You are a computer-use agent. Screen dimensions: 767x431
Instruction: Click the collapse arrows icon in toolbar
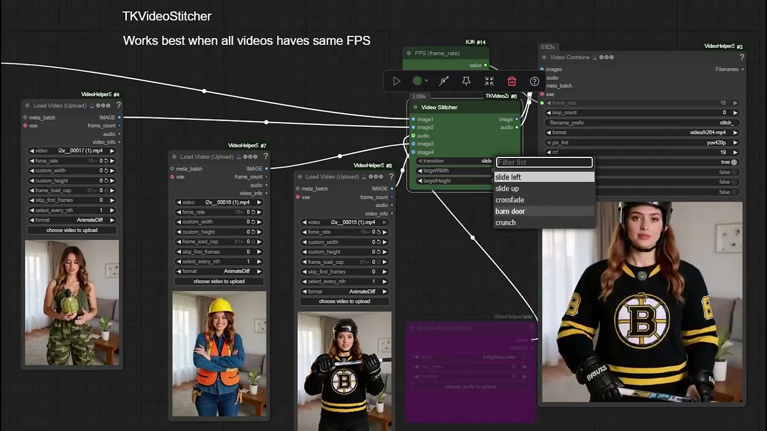coord(489,81)
